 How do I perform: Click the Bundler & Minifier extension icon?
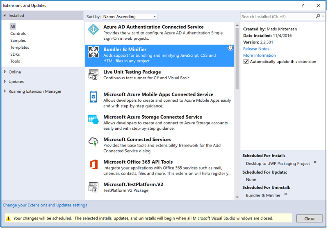pyautogui.click(x=93, y=52)
